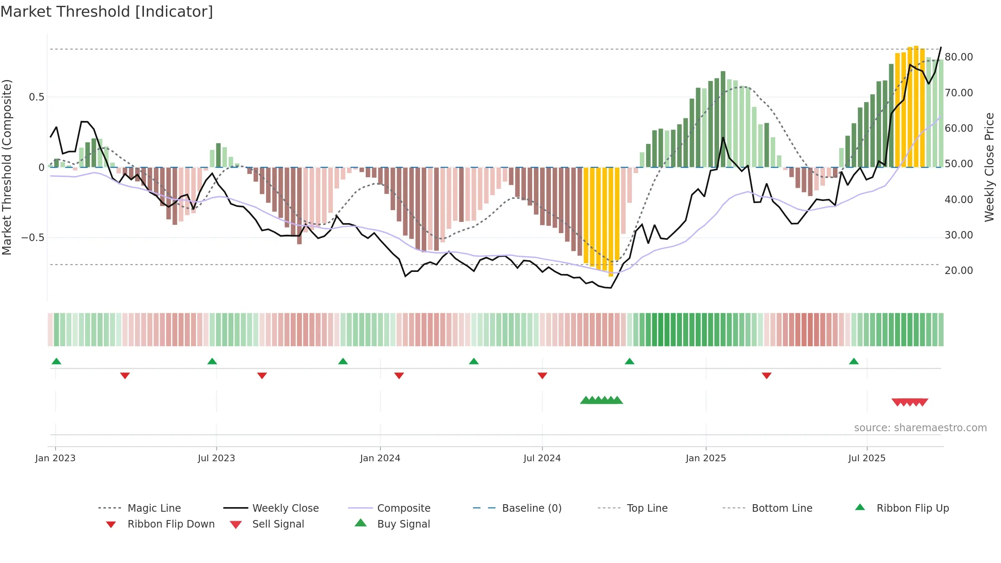Screen dimensions: 1001x563
Task: Click the Ribbon Flip Up marker in October 2024
Action: [629, 361]
